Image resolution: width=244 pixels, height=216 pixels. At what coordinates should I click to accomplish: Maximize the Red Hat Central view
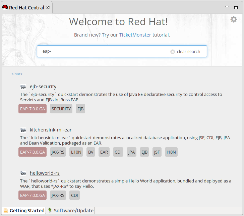(x=237, y=7)
